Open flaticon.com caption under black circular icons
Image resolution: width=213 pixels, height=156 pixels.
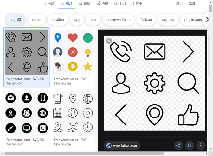(15, 144)
